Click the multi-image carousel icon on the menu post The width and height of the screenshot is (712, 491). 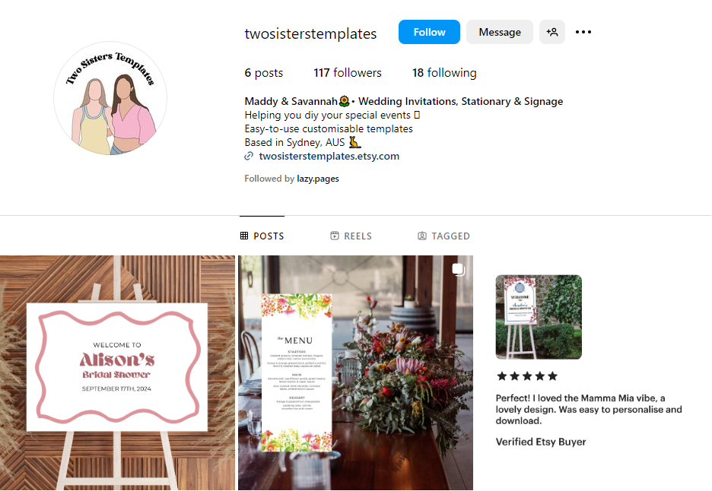(x=458, y=269)
